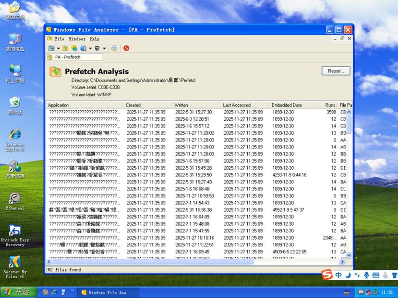Select the PA - Prefetch window tab
Viewport: 398px width, 298px height.
pyautogui.click(x=74, y=57)
